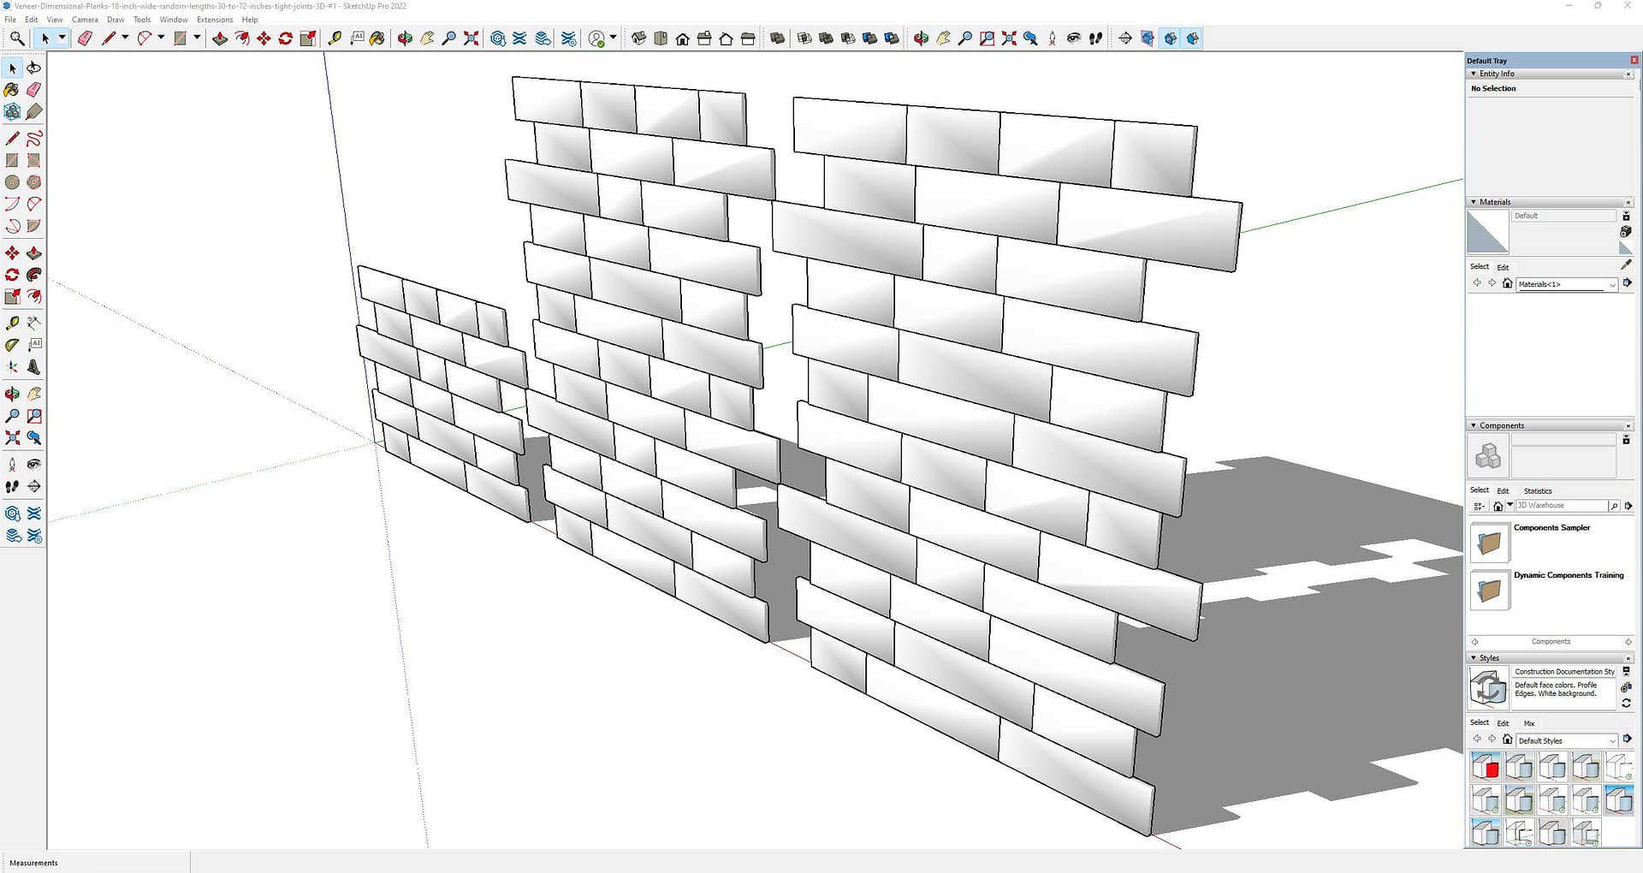Open the Materials<1> library dropdown

[x=1612, y=284]
